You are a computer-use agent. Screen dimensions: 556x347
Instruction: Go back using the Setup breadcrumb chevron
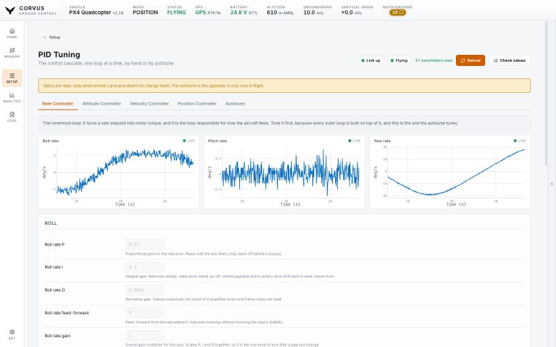44,37
